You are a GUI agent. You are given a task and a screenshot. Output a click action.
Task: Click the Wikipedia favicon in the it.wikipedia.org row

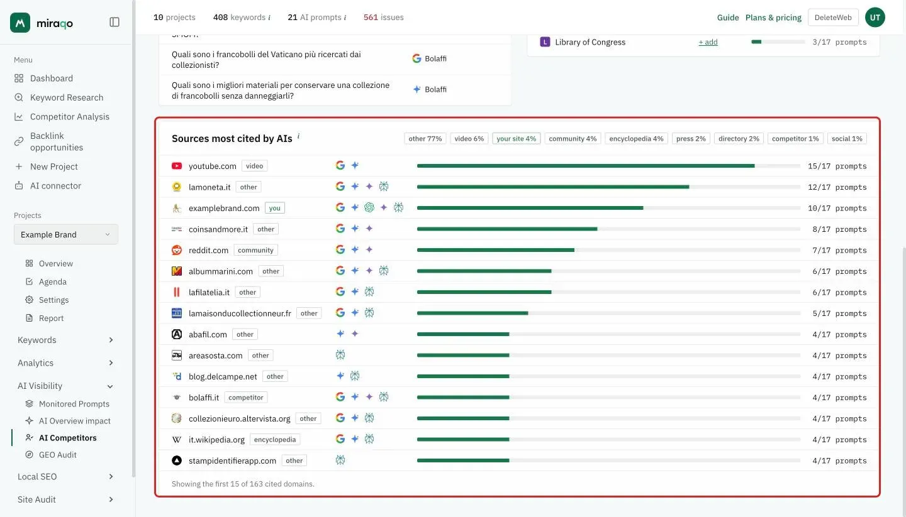tap(177, 440)
